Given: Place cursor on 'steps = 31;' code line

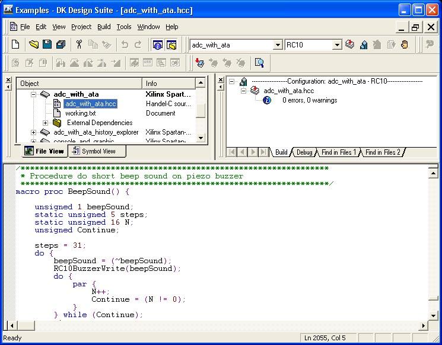Looking at the screenshot, I should click(60, 245).
